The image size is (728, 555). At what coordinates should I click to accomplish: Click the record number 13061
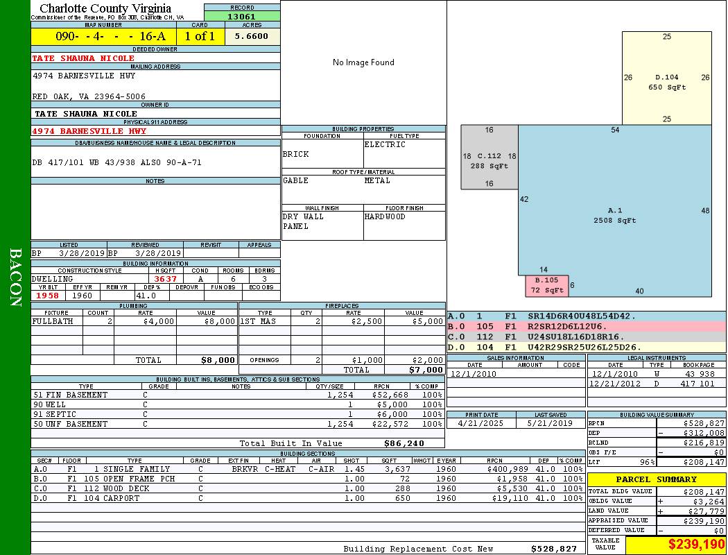click(x=241, y=16)
